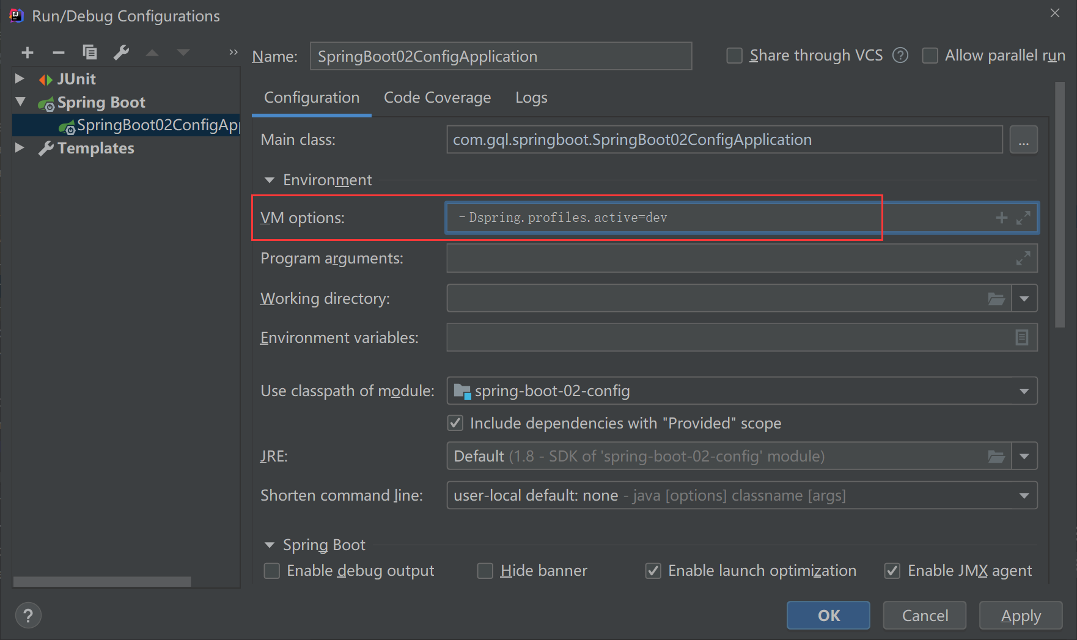This screenshot has height=640, width=1077.
Task: Click the vertical scrollbar of configuration panel
Action: [x=1060, y=205]
